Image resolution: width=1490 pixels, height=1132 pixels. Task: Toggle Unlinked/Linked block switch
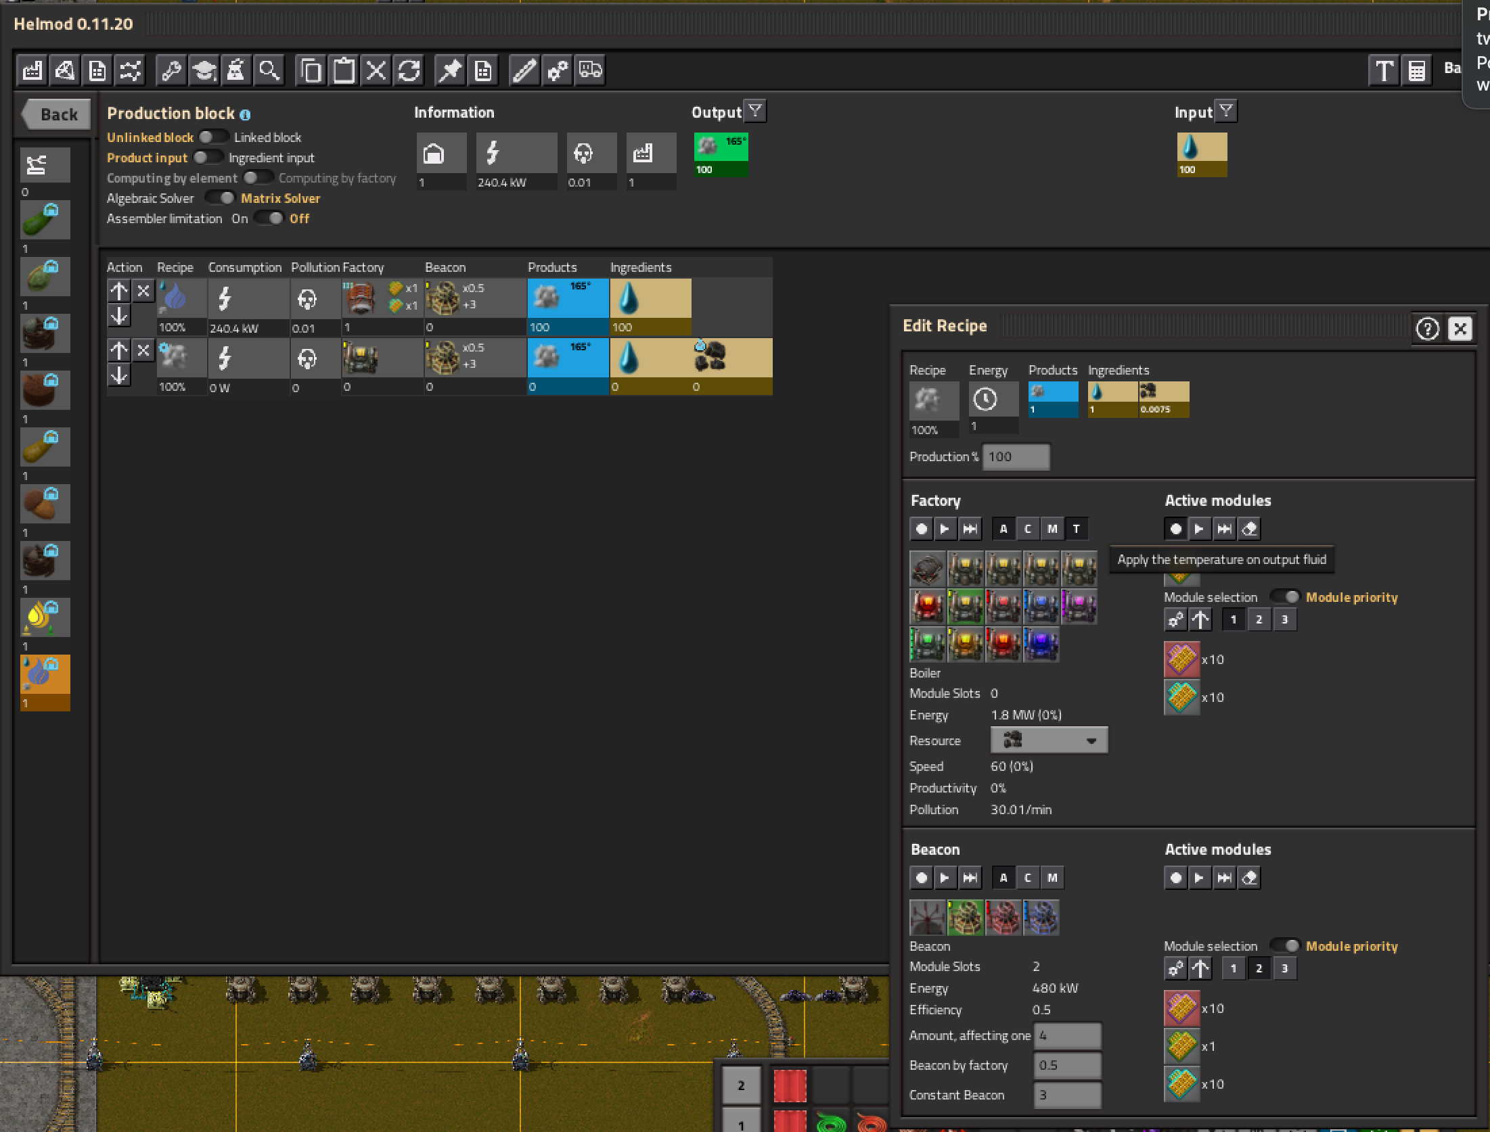click(213, 137)
